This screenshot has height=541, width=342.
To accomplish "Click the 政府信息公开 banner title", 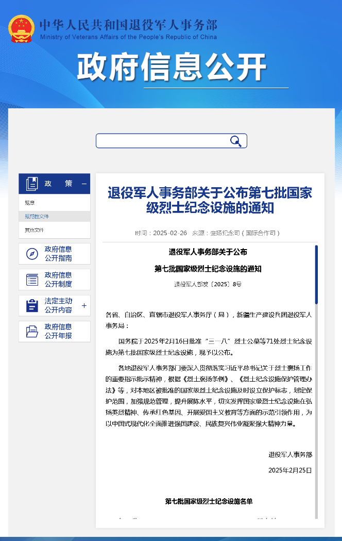I will [172, 67].
